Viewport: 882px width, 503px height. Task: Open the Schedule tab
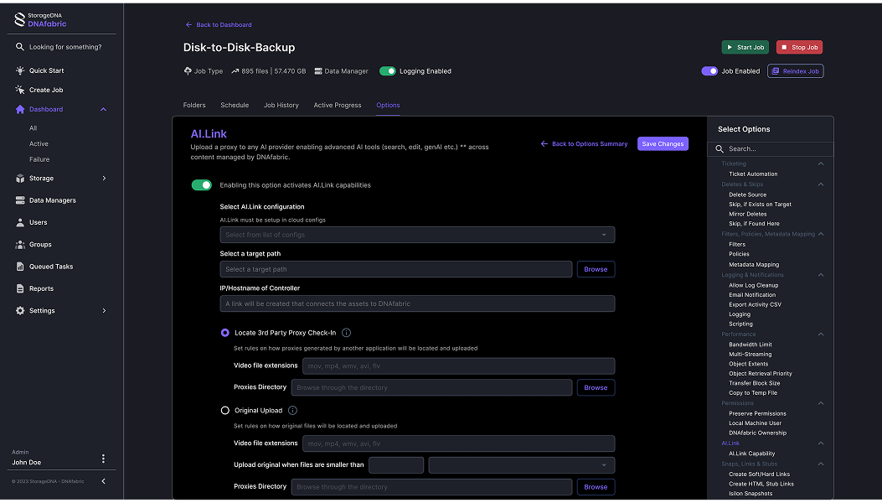[x=235, y=106]
